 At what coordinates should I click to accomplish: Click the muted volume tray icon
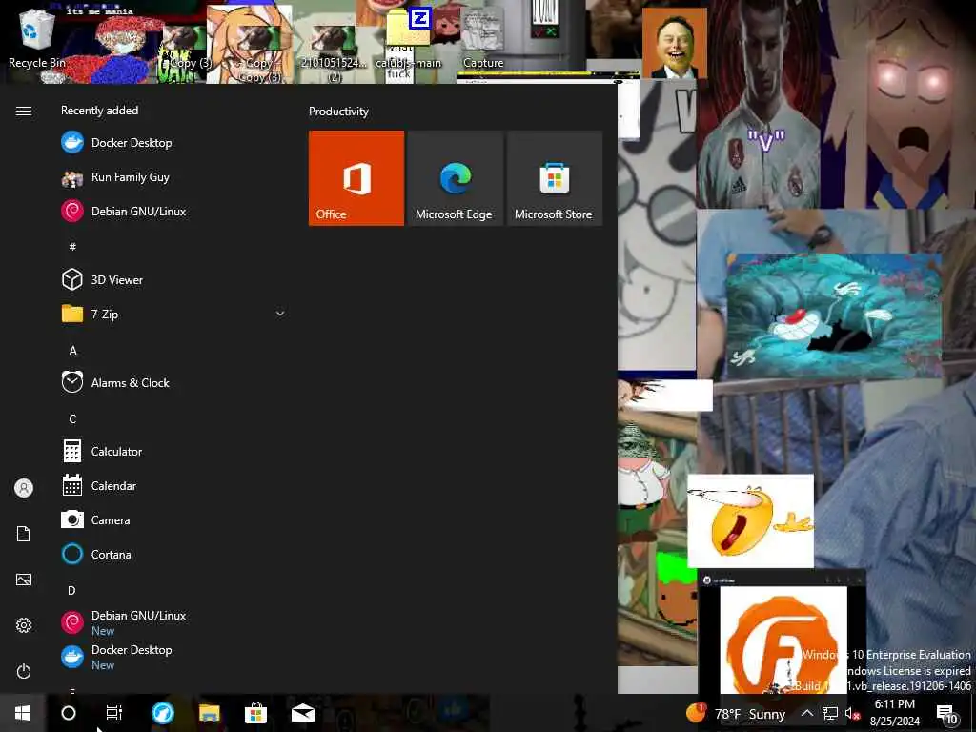coord(852,713)
